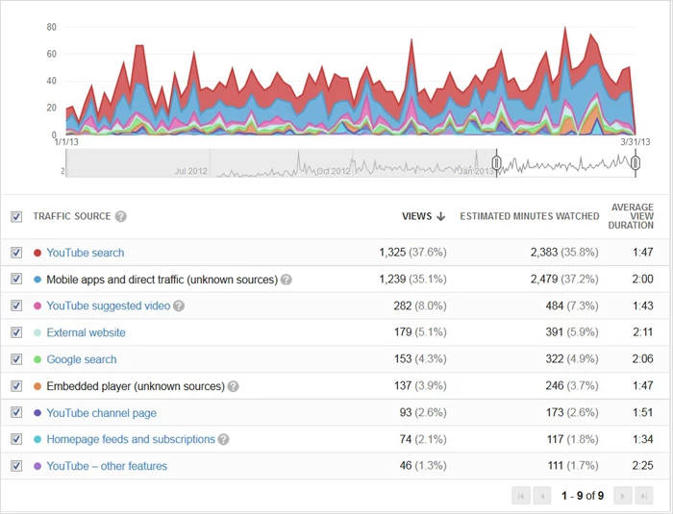The image size is (673, 514).
Task: Click the 1/1/13 start date label on chart
Action: [x=66, y=142]
